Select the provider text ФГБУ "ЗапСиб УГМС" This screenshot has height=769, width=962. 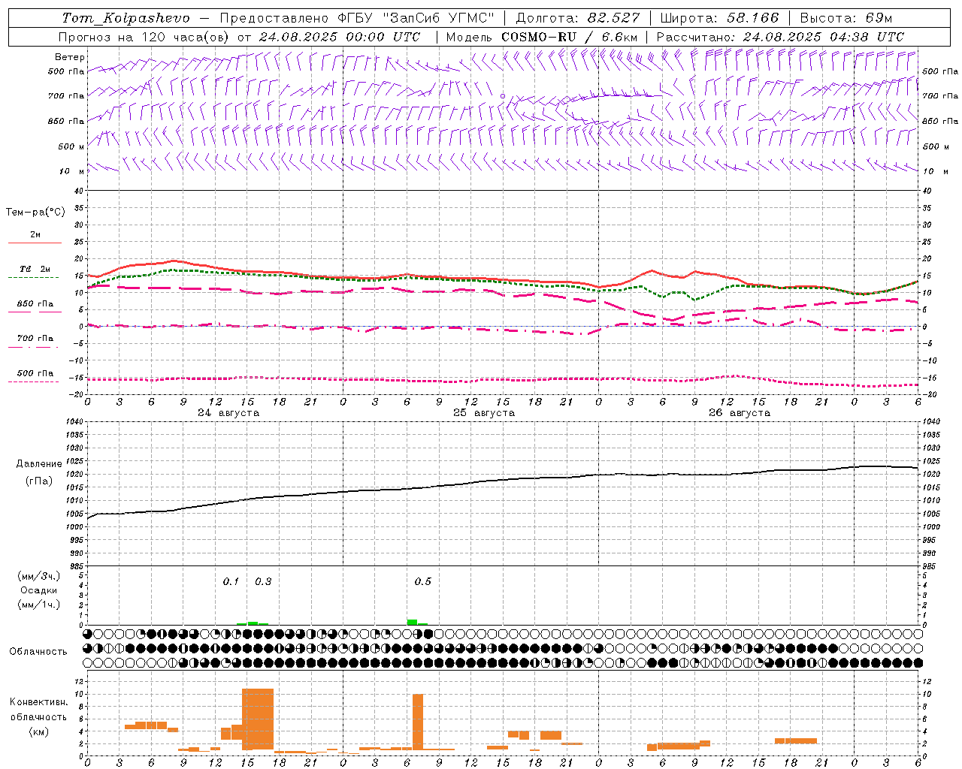click(417, 18)
